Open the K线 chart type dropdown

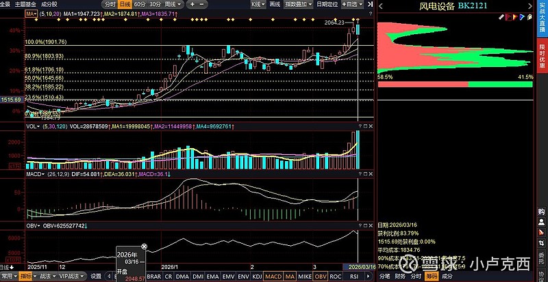pyautogui.click(x=258, y=5)
